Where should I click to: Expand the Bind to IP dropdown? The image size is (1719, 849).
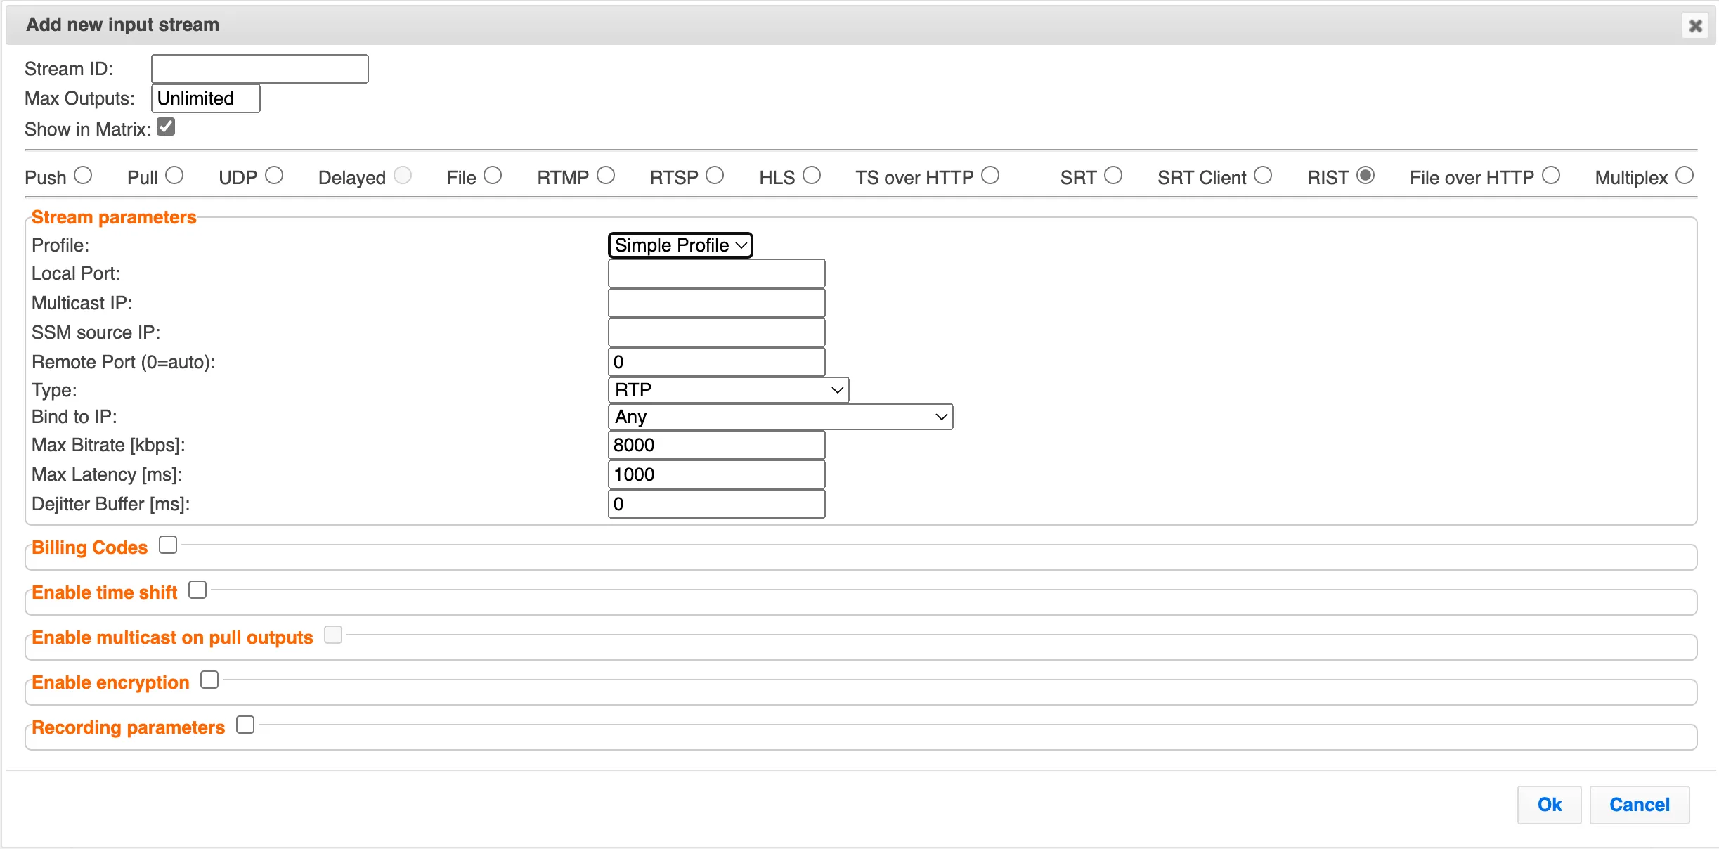click(780, 417)
